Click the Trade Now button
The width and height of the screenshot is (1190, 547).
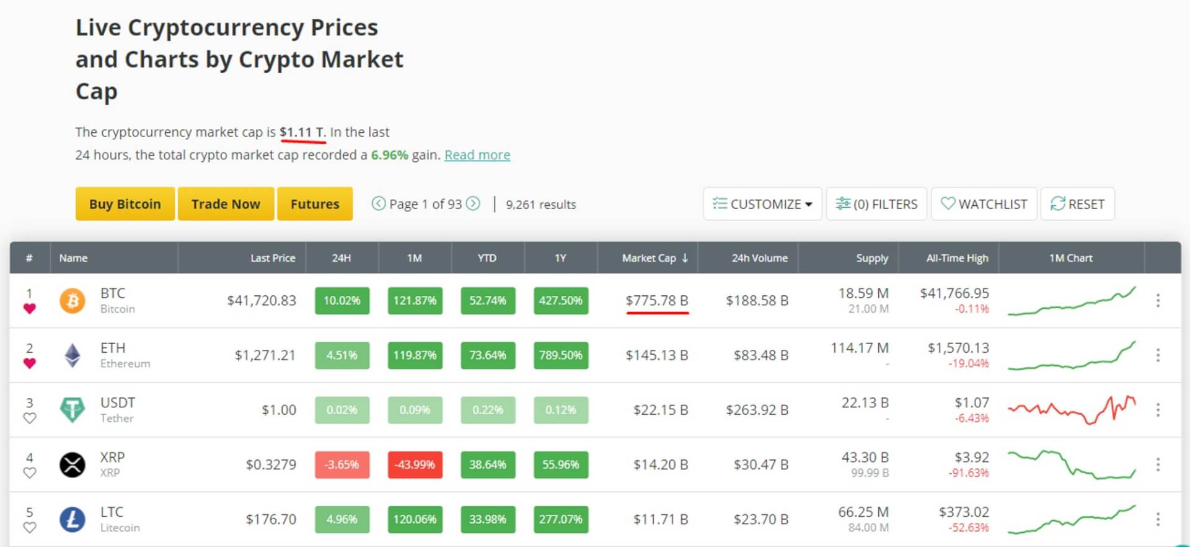point(226,204)
